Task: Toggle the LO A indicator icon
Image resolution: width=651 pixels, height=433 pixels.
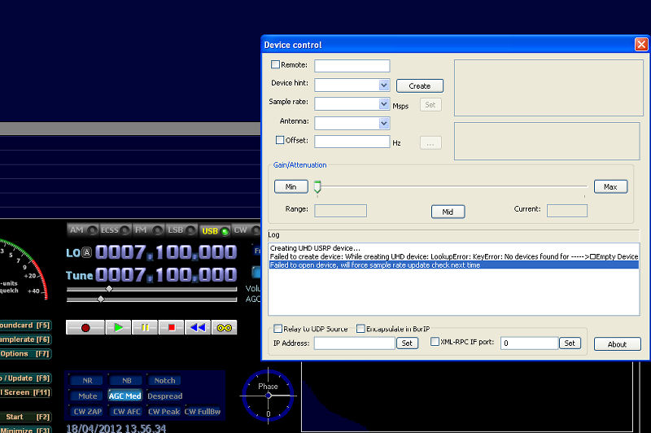Action: pos(86,252)
